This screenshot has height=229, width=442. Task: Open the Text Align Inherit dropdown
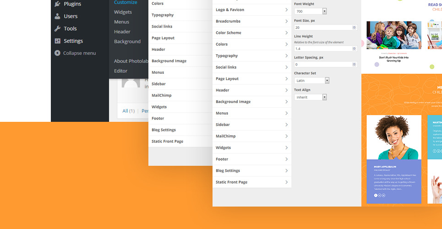coord(324,97)
